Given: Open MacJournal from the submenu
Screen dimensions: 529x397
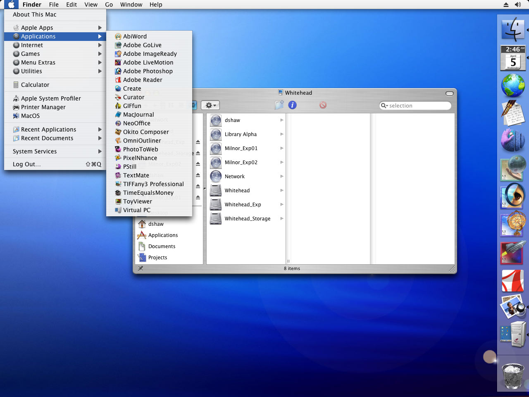Looking at the screenshot, I should [149, 115].
